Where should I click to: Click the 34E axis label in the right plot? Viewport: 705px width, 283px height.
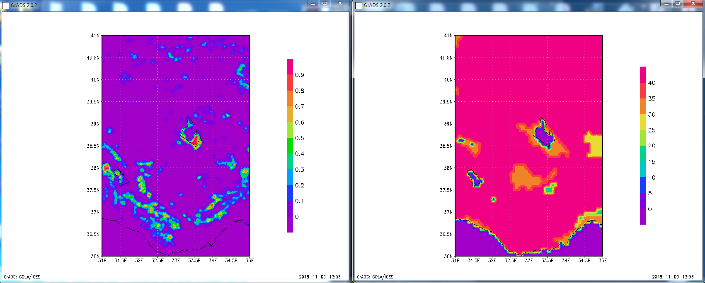click(566, 261)
